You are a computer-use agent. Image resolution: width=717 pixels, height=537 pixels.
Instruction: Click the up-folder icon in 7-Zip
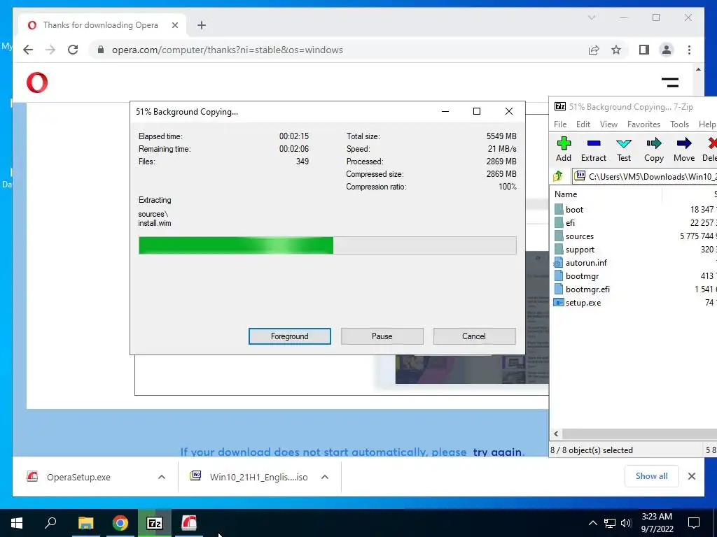pos(558,176)
